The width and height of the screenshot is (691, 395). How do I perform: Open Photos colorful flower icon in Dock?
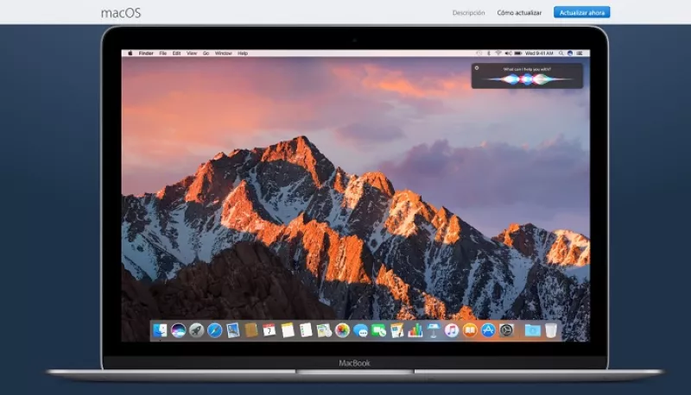point(342,330)
